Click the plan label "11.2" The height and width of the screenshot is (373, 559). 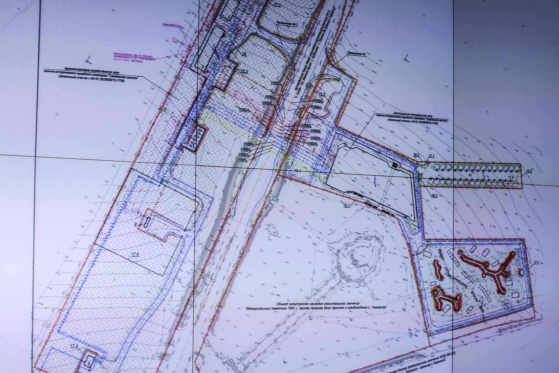[511, 177]
